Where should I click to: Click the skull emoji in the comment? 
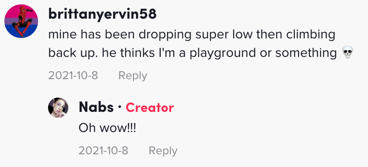tap(348, 53)
